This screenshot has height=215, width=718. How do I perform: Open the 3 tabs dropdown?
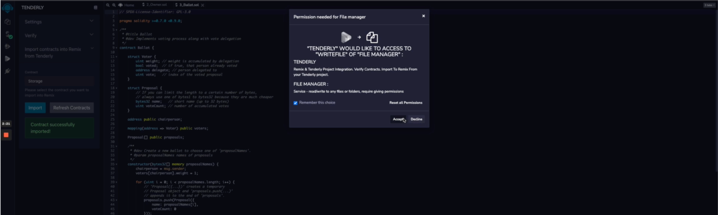pyautogui.click(x=709, y=5)
